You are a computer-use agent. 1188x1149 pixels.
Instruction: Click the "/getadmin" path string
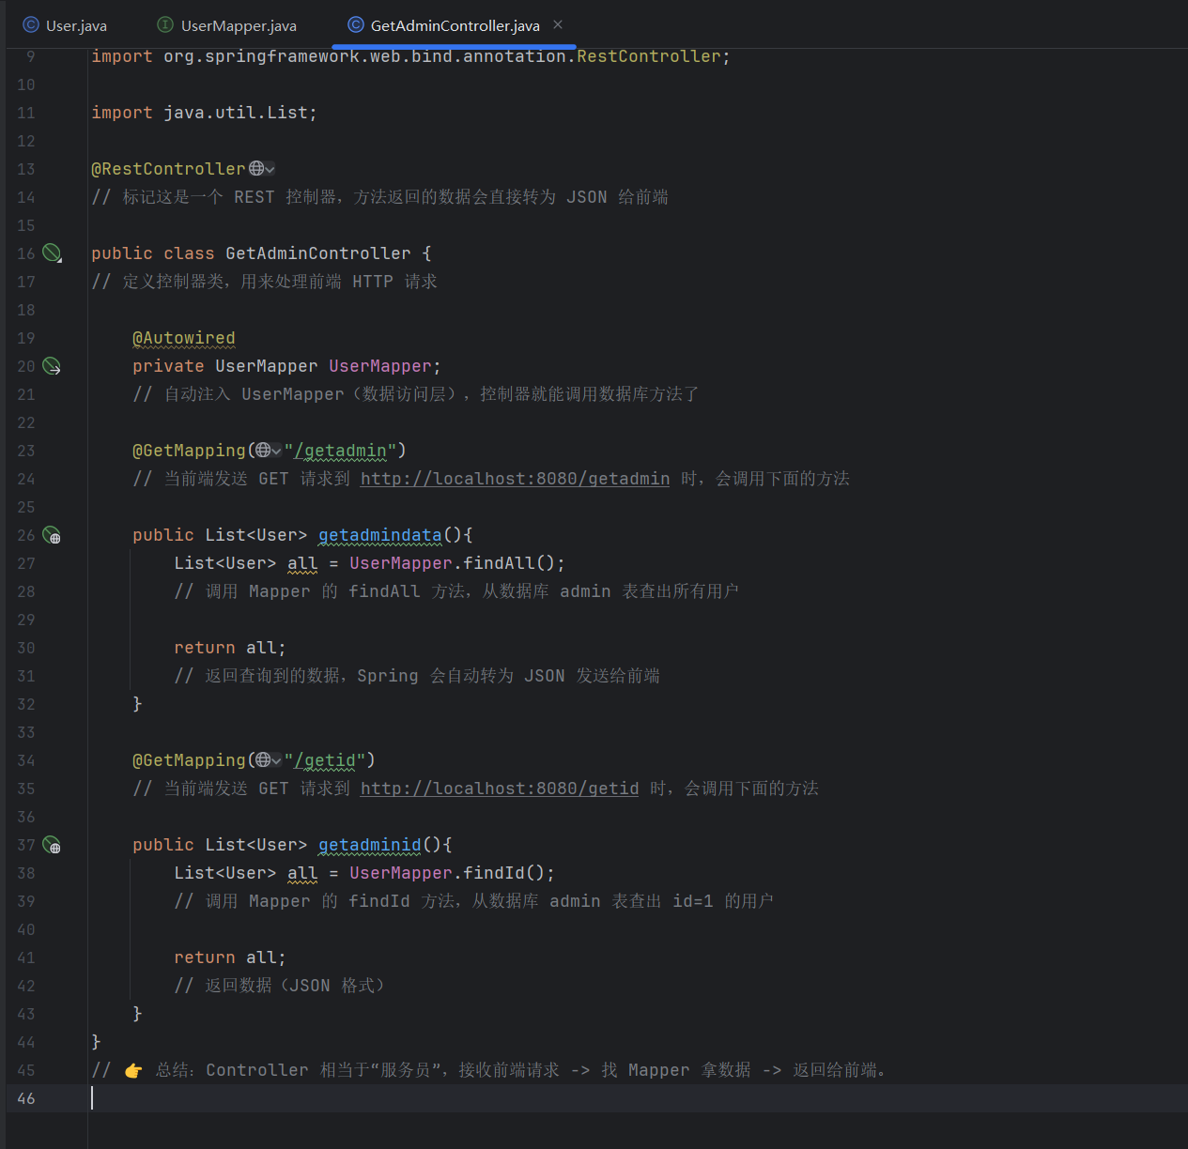pos(340,451)
